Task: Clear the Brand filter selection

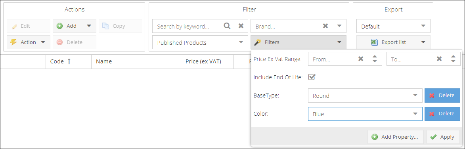Action: pos(325,26)
